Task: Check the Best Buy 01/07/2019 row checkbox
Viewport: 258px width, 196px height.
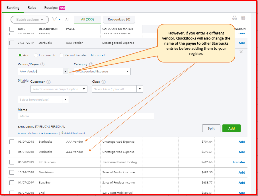Action: coord(12,183)
